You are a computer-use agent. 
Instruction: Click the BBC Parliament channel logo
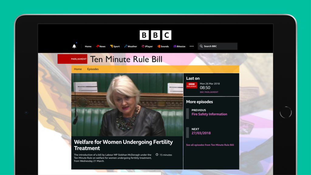pos(192,85)
